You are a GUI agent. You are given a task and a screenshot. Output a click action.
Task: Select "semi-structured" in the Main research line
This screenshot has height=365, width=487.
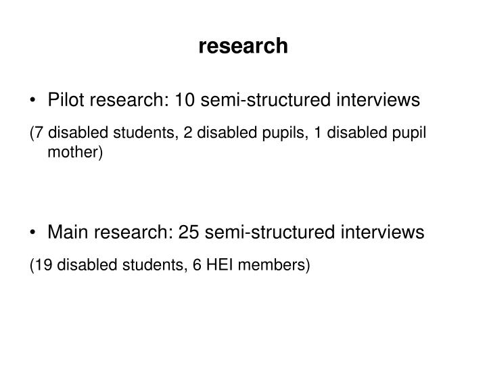[270, 232]
